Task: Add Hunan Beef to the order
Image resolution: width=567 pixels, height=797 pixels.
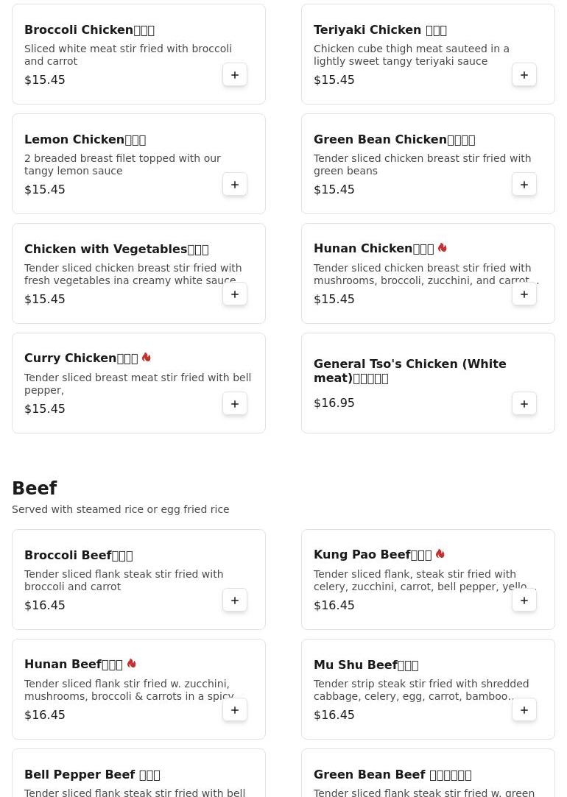Action: [x=235, y=710]
